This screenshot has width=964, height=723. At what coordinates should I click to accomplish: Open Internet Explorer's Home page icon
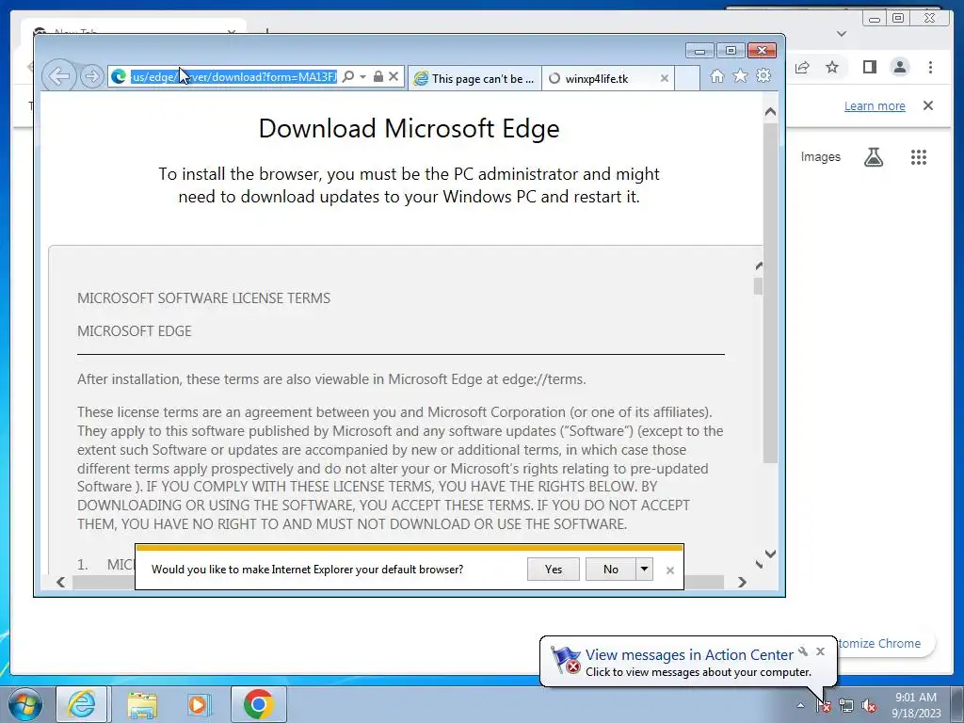[716, 75]
